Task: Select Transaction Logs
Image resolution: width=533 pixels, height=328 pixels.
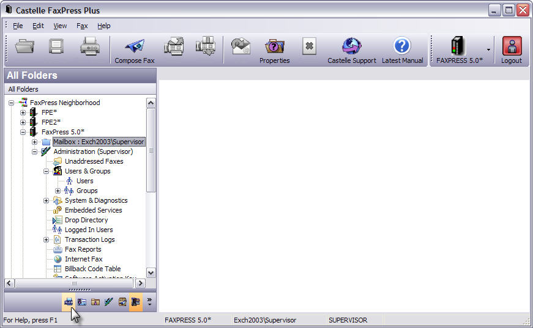Action: click(90, 240)
